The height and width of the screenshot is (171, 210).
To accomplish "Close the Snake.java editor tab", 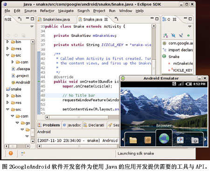I will (106, 19).
